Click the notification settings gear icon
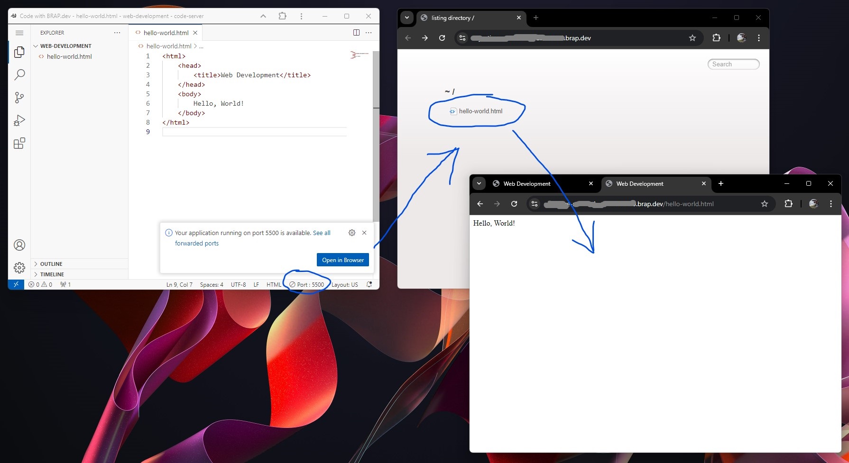Viewport: 849px width, 463px height. click(x=352, y=233)
